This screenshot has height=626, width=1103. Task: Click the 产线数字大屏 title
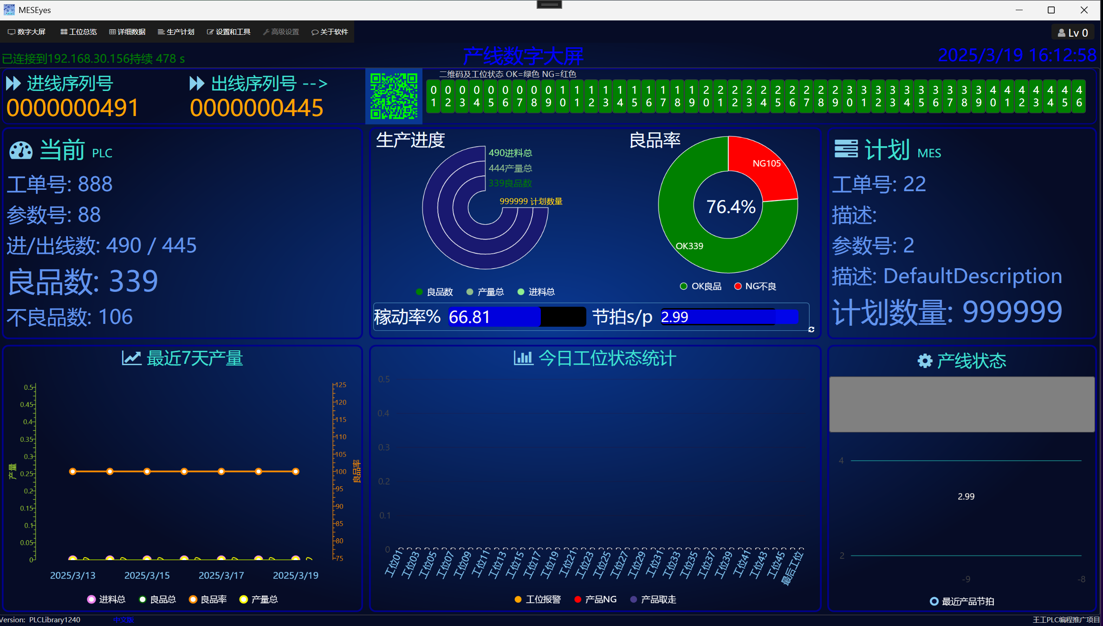523,57
